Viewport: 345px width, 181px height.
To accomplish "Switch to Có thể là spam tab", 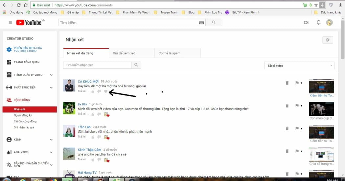I will [177, 53].
